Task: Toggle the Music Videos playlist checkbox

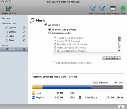Action: pyautogui.click(x=55, y=47)
